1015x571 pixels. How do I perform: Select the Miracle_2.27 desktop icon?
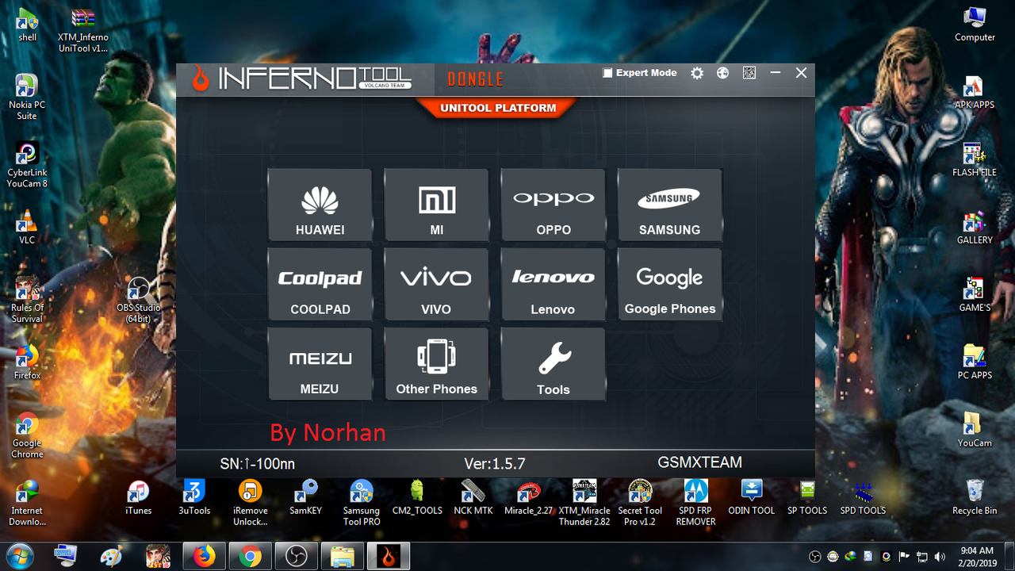pyautogui.click(x=529, y=497)
